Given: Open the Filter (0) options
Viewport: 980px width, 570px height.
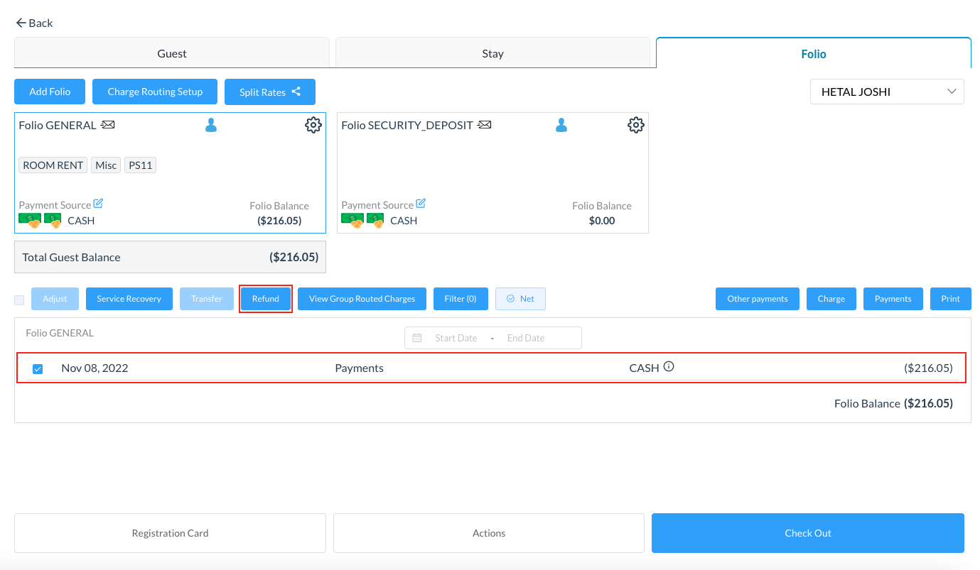Looking at the screenshot, I should point(460,299).
